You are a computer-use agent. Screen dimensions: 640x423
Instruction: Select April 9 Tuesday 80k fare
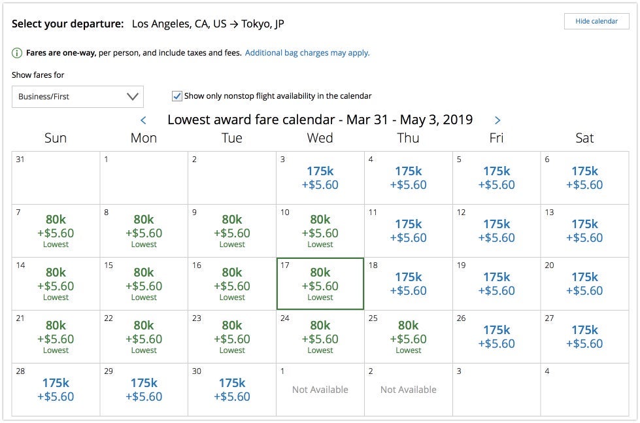point(232,230)
